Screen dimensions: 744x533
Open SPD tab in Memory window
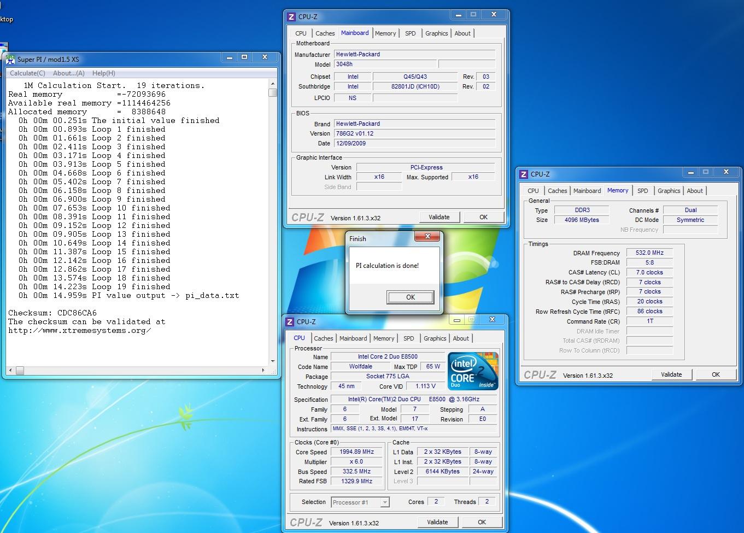click(643, 191)
